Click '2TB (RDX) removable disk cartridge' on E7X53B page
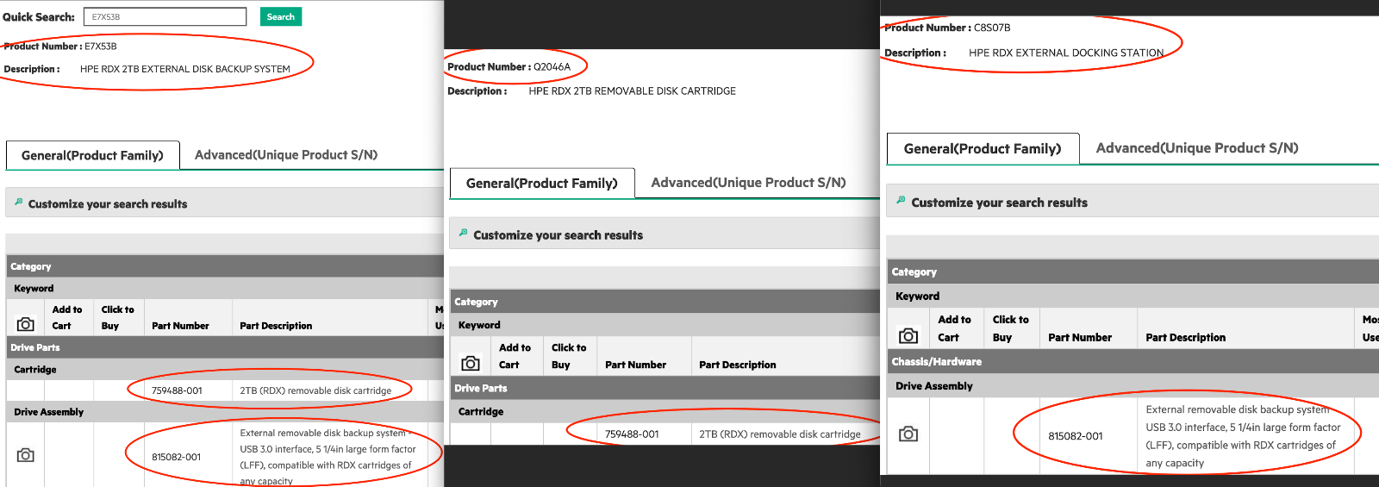Viewport: 1379px width, 487px height. [315, 390]
